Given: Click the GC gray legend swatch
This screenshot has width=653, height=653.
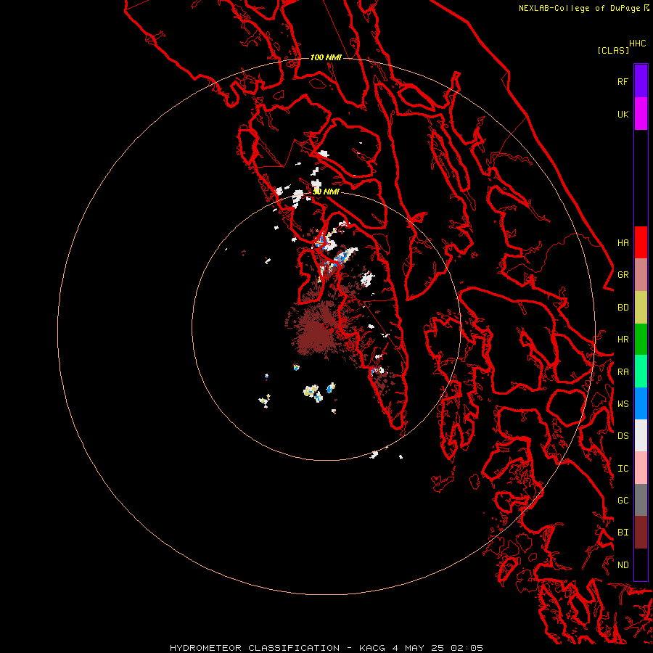Looking at the screenshot, I should 641,500.
